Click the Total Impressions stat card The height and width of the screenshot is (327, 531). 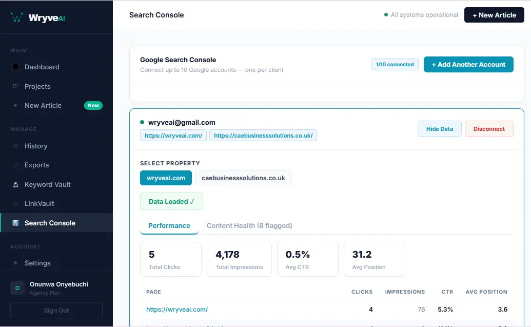point(239,259)
